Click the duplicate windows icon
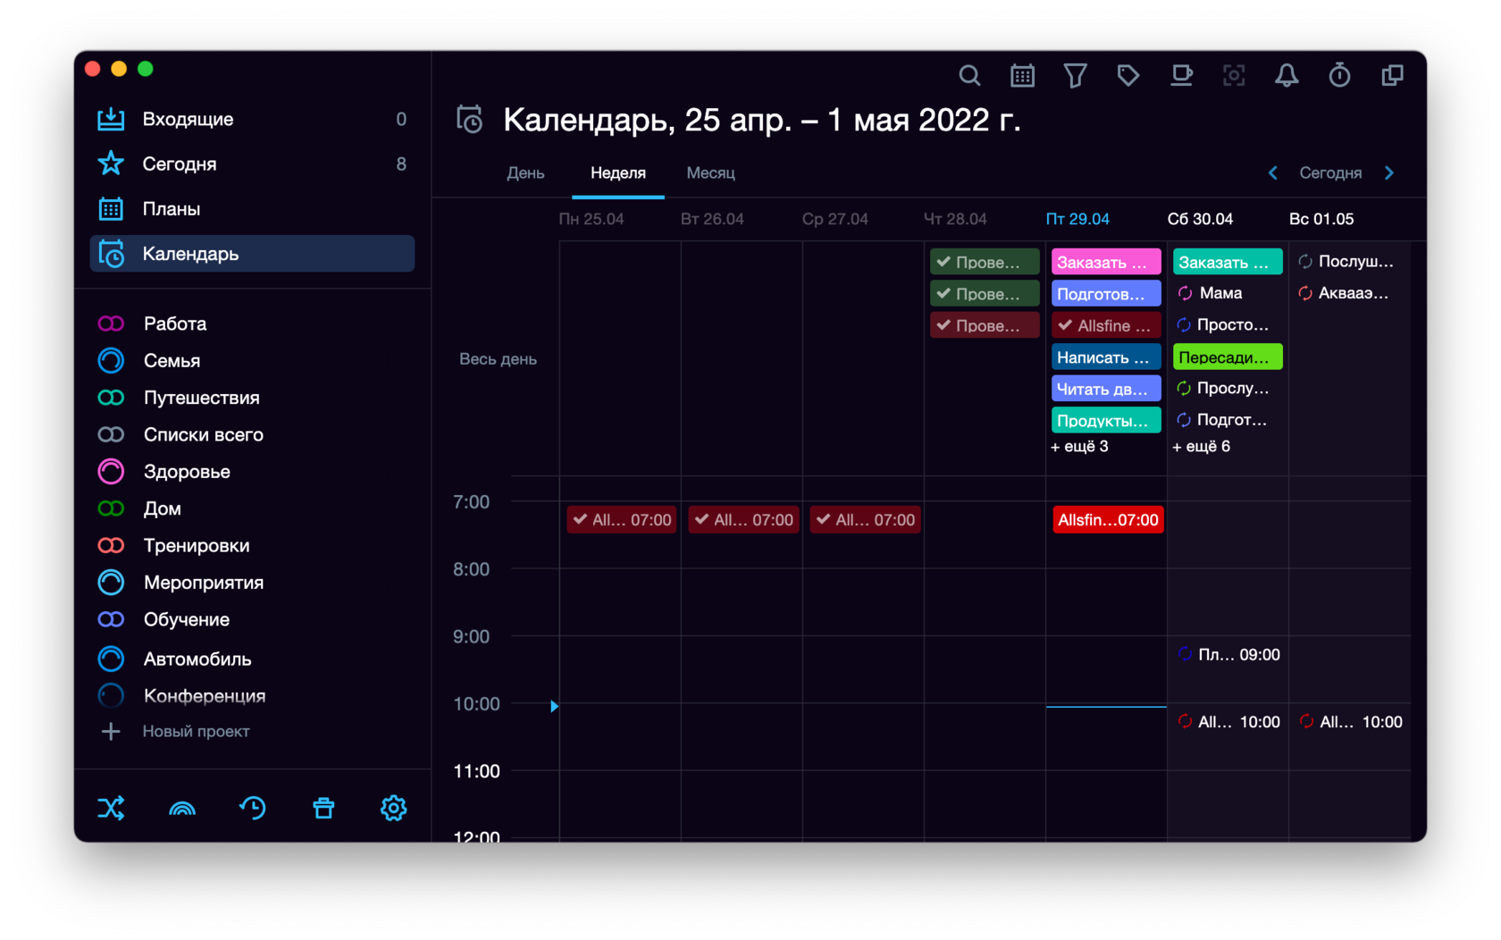 (1392, 76)
